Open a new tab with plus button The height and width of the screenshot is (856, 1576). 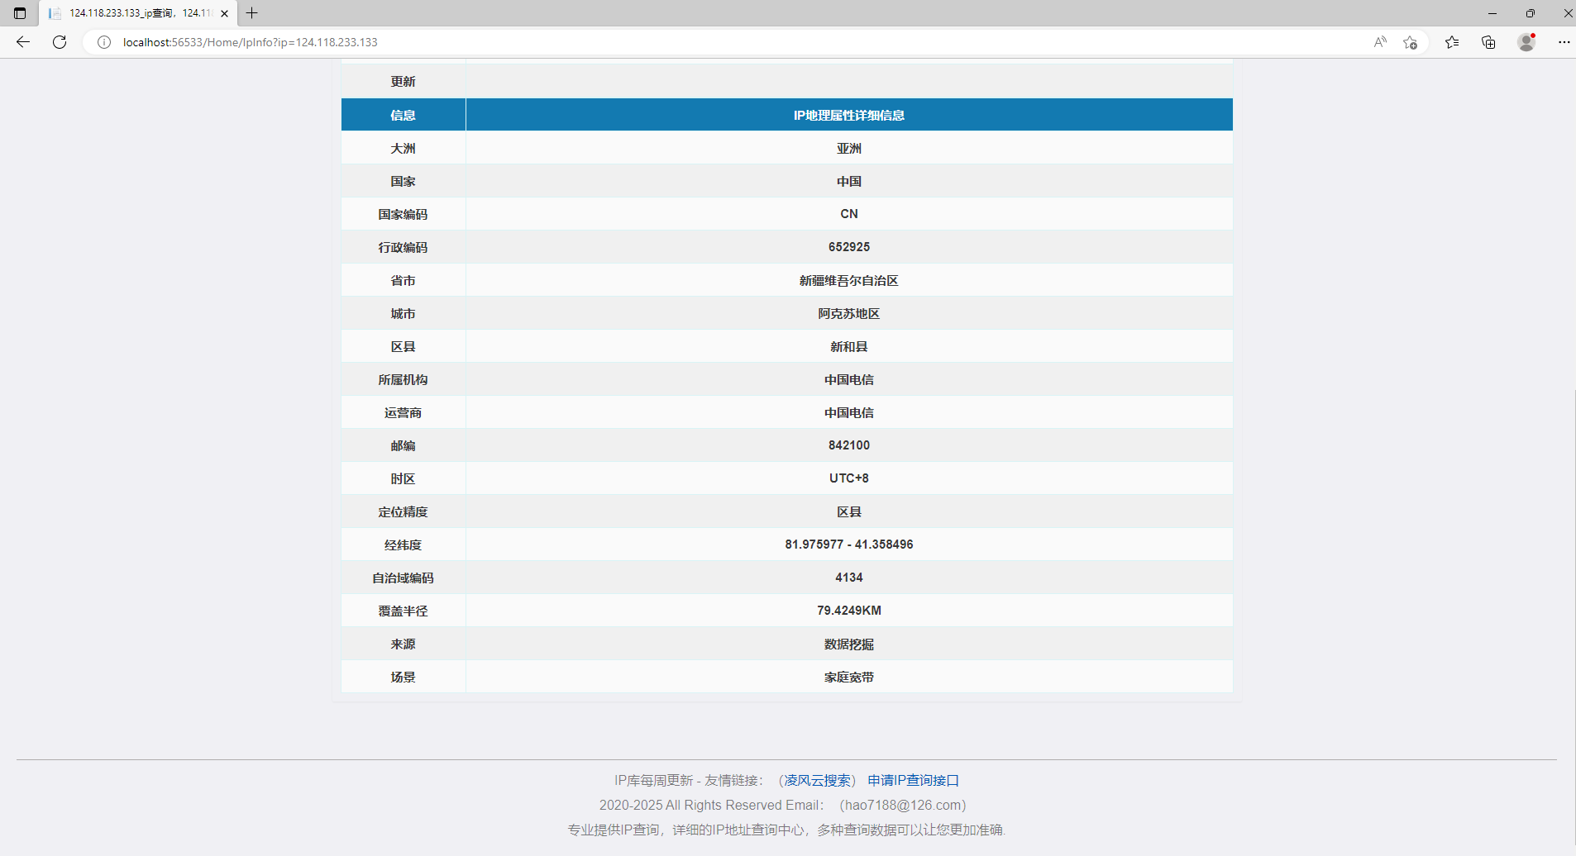click(252, 13)
